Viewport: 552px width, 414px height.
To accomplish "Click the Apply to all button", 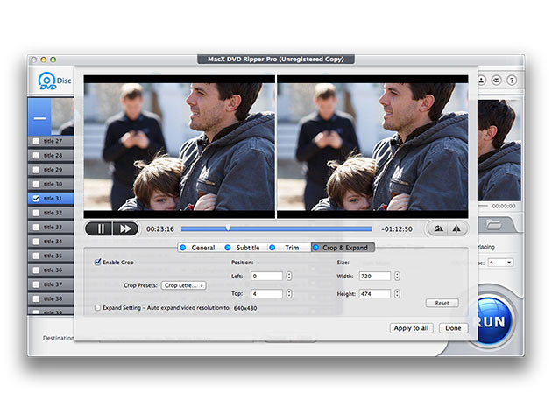I will 411,328.
